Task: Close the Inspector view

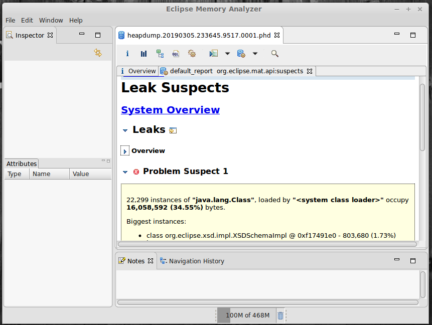Action: [50, 35]
